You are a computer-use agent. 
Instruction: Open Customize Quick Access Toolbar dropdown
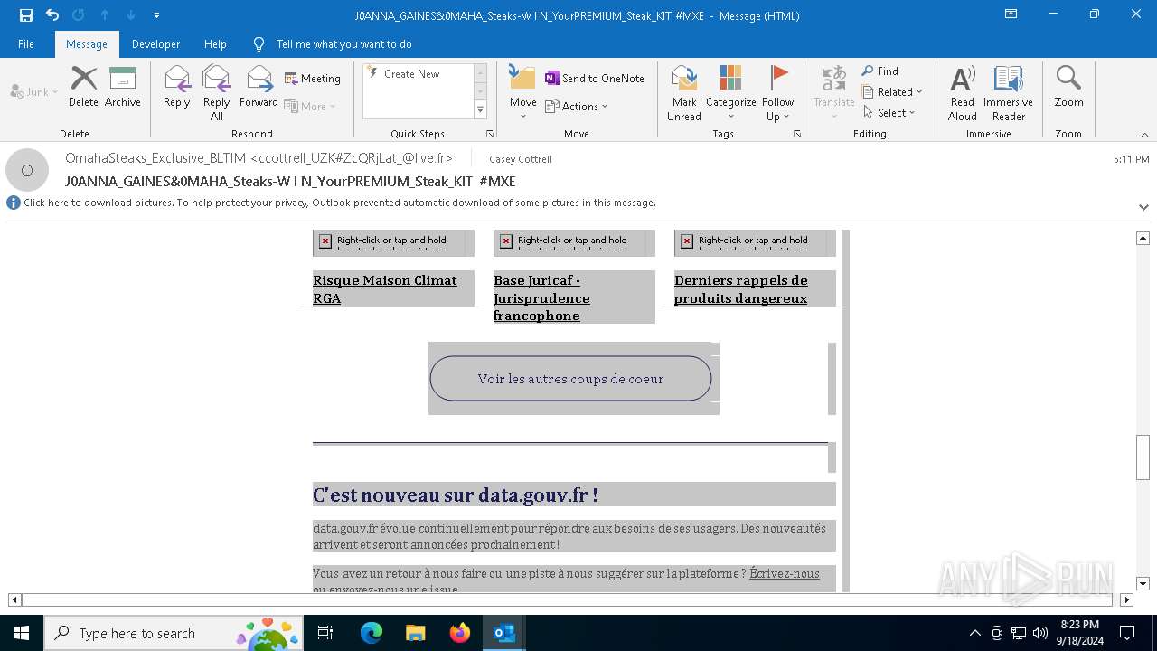[x=156, y=15]
